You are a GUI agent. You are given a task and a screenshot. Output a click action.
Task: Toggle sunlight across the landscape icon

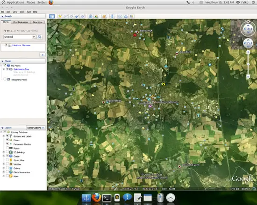click(96, 16)
